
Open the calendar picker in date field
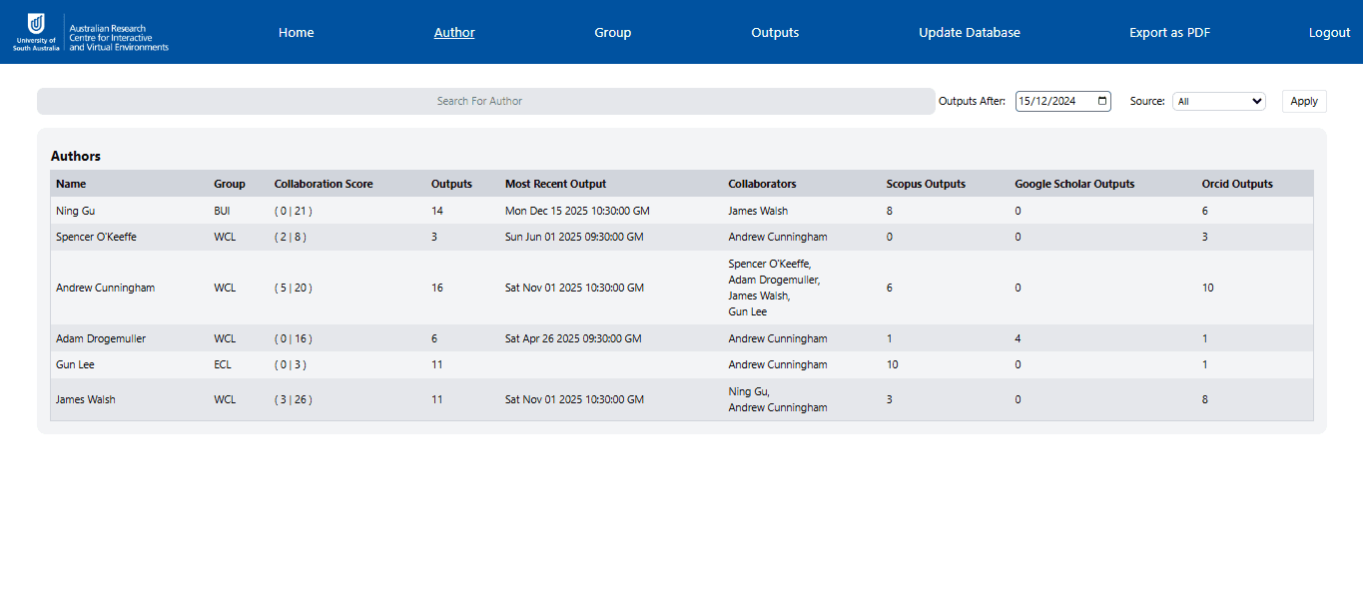1102,101
